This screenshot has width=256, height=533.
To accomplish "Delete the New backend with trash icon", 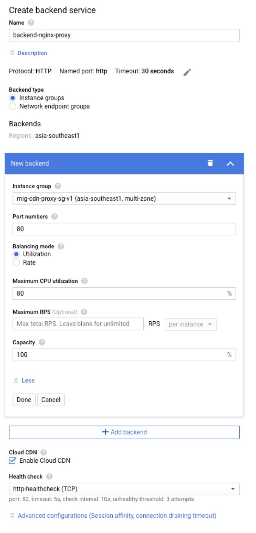I will (210, 163).
